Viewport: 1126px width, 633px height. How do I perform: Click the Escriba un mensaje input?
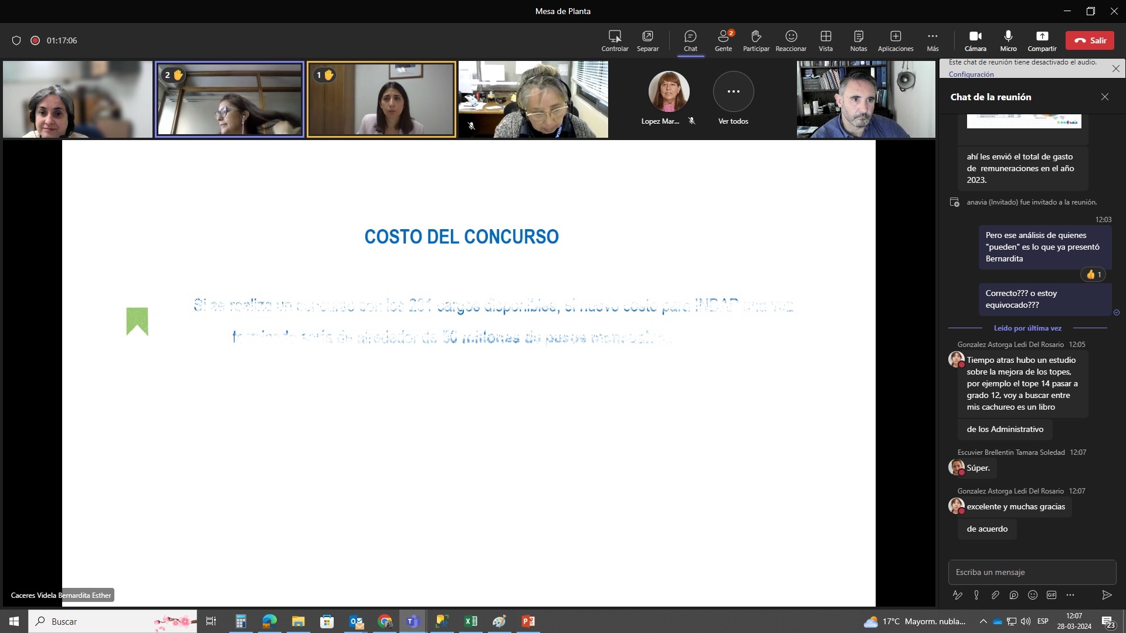point(1032,572)
